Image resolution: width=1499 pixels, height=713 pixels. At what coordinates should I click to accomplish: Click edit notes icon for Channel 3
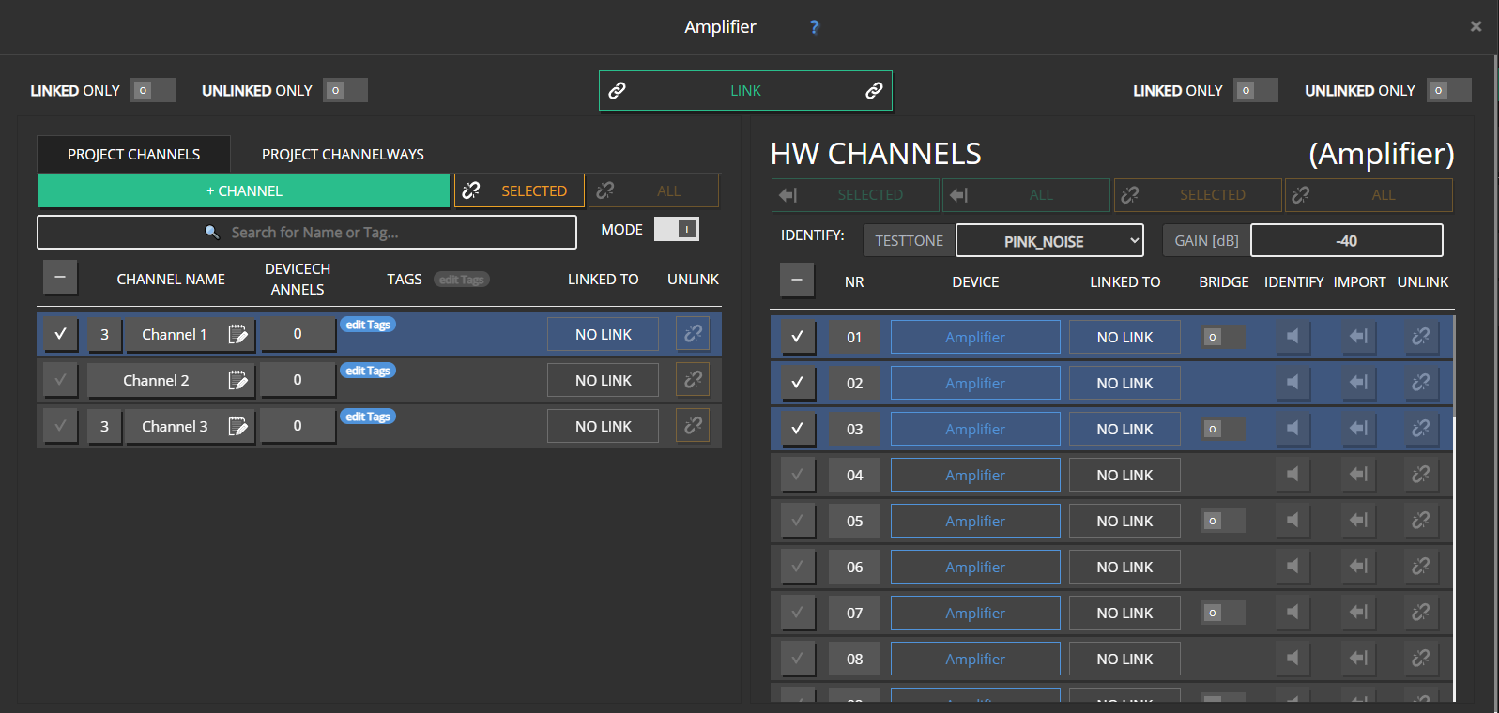tap(237, 426)
